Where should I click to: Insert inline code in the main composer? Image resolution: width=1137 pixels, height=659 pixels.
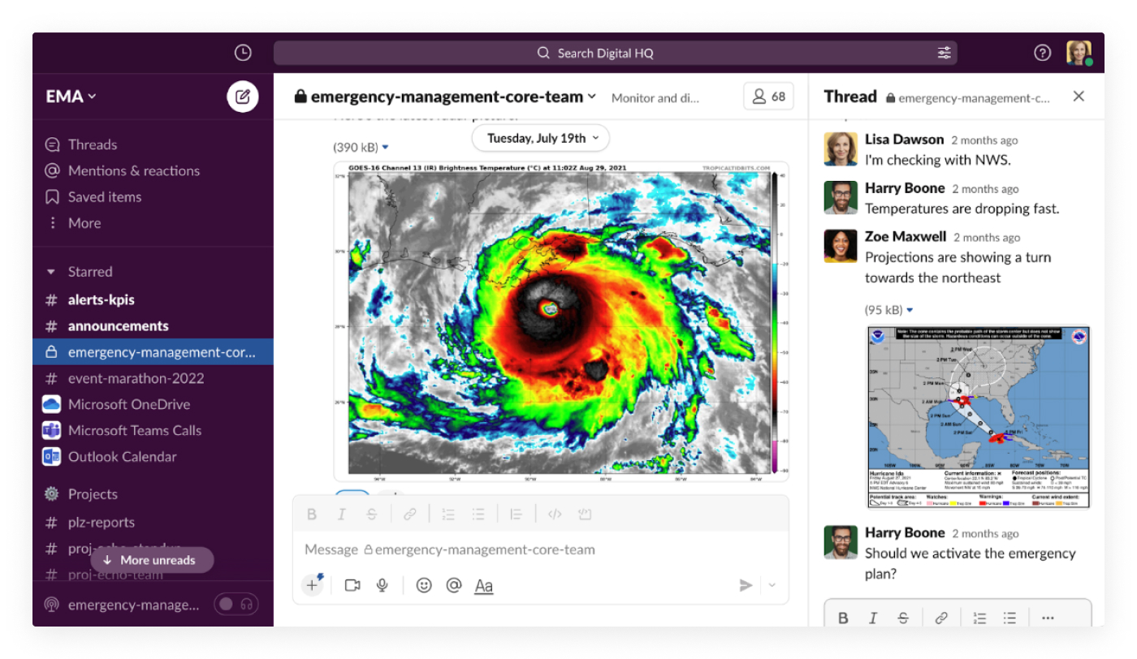(x=555, y=514)
